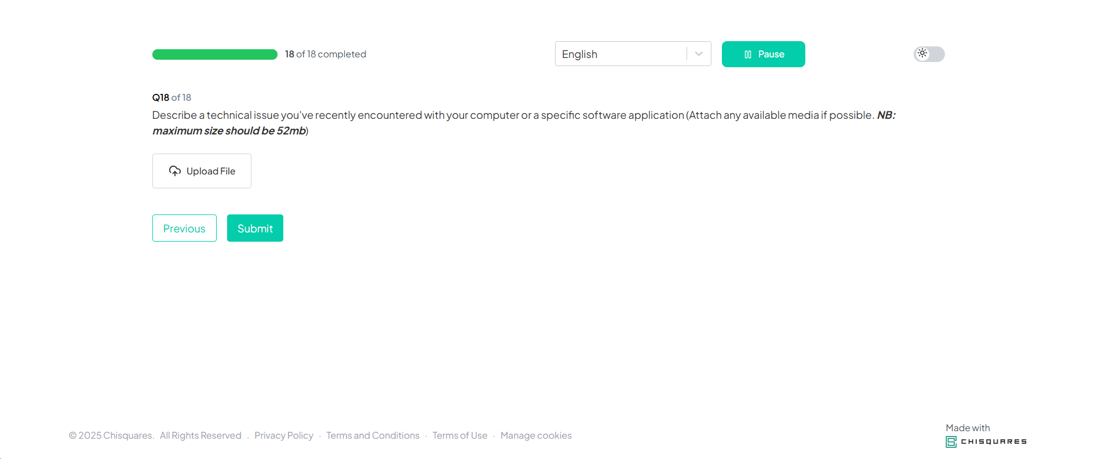Submit the survey answers
The height and width of the screenshot is (459, 1095).
[x=255, y=228]
